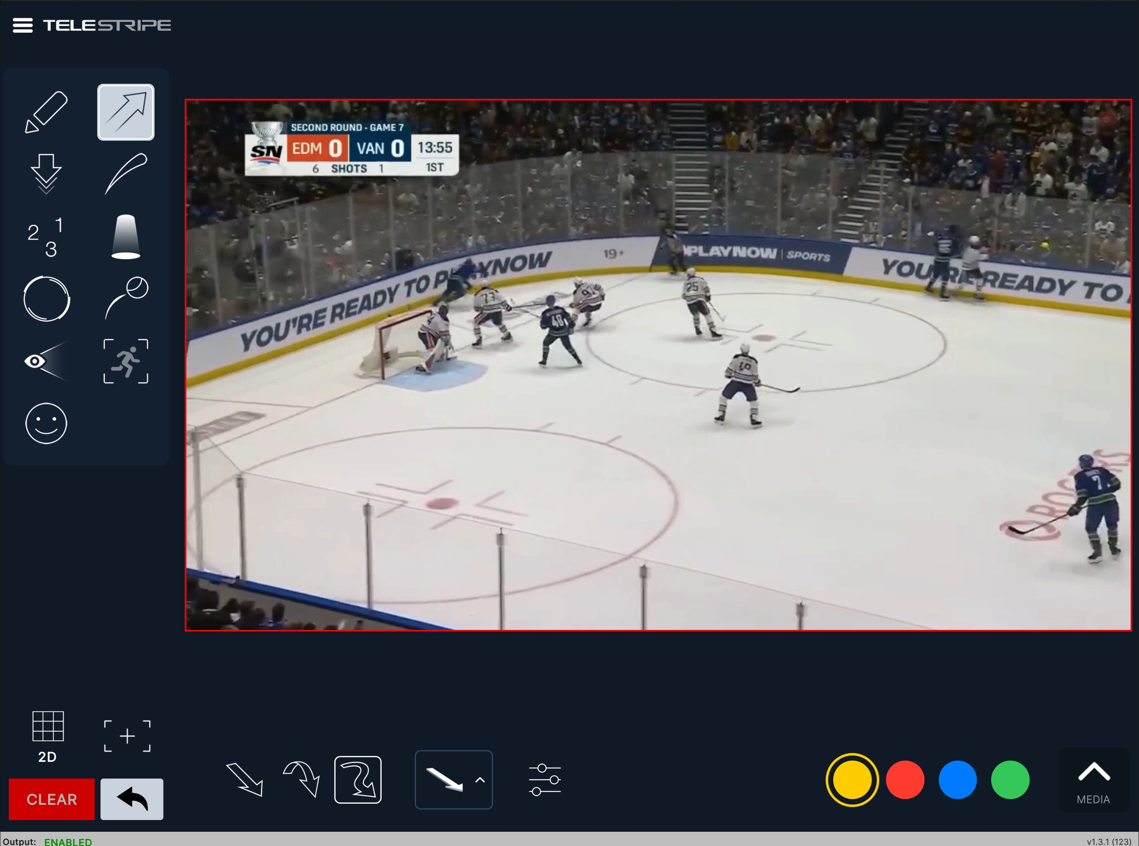
Task: Select the freehand pen drawing tool
Action: coord(46,112)
